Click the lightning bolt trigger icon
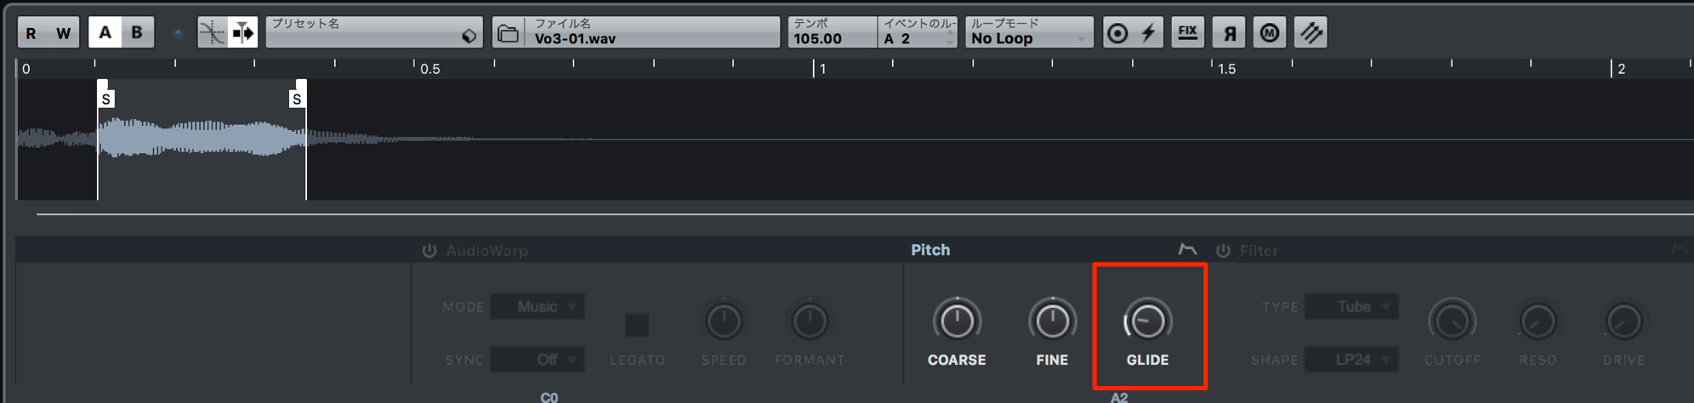 [x=1148, y=33]
